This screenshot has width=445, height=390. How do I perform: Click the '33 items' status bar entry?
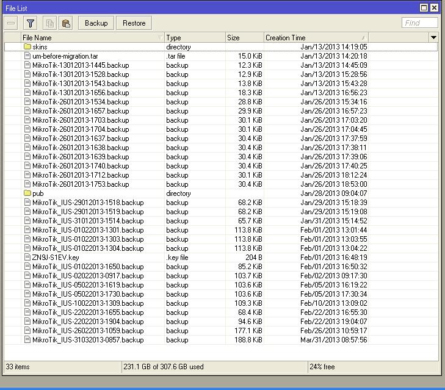pos(18,366)
